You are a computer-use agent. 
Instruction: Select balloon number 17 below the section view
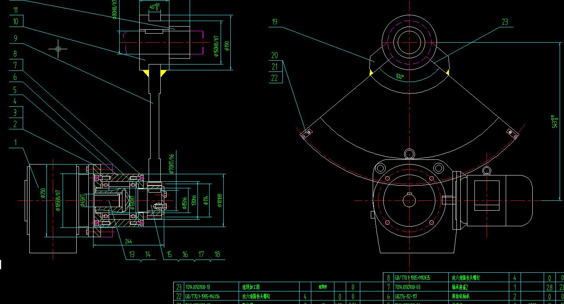201,254
